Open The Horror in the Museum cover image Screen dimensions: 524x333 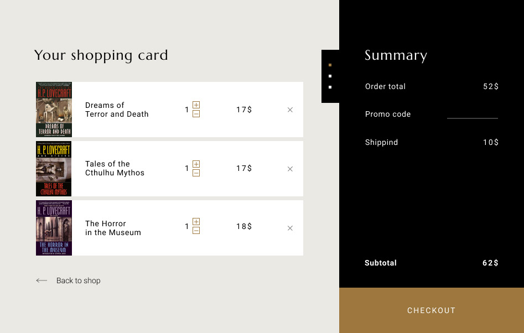pos(54,228)
